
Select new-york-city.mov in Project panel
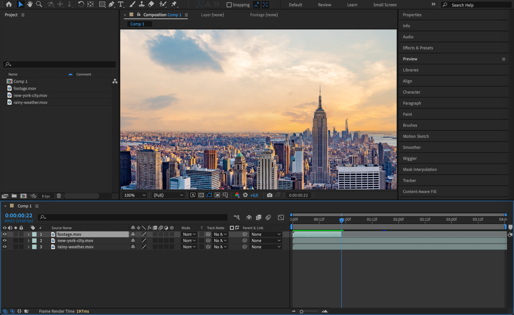(30, 95)
